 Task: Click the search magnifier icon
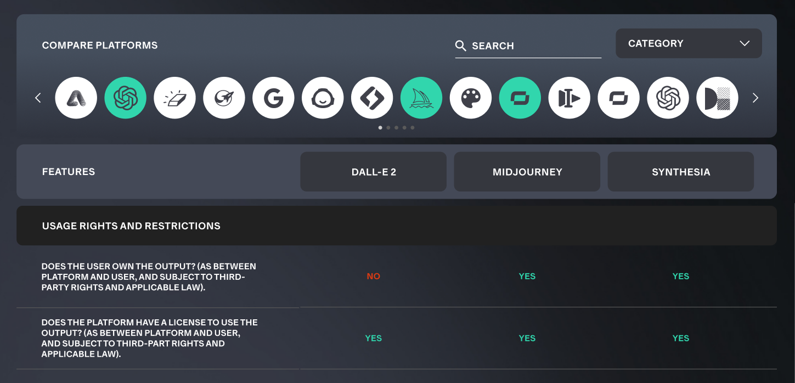[x=461, y=46]
